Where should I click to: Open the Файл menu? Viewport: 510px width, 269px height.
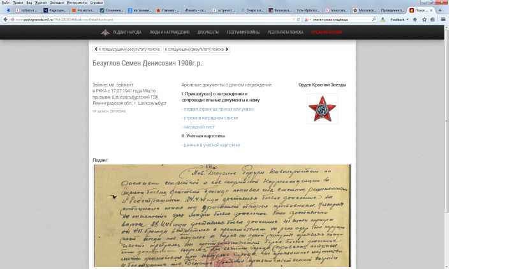(5, 3)
